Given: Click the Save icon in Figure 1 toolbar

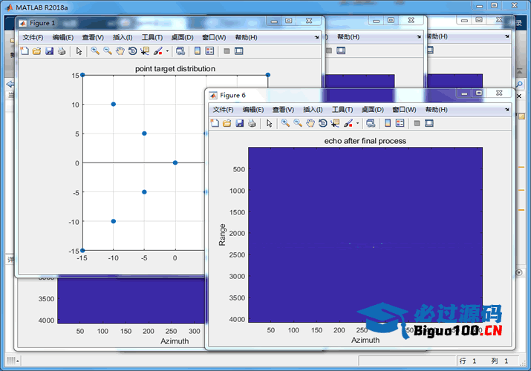Looking at the screenshot, I should [x=49, y=51].
